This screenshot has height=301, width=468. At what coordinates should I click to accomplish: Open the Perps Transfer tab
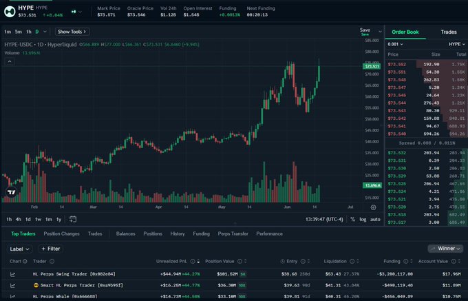coord(233,233)
